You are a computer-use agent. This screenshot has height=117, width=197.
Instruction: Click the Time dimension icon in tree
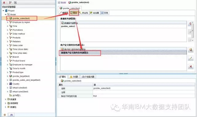pos(11,26)
